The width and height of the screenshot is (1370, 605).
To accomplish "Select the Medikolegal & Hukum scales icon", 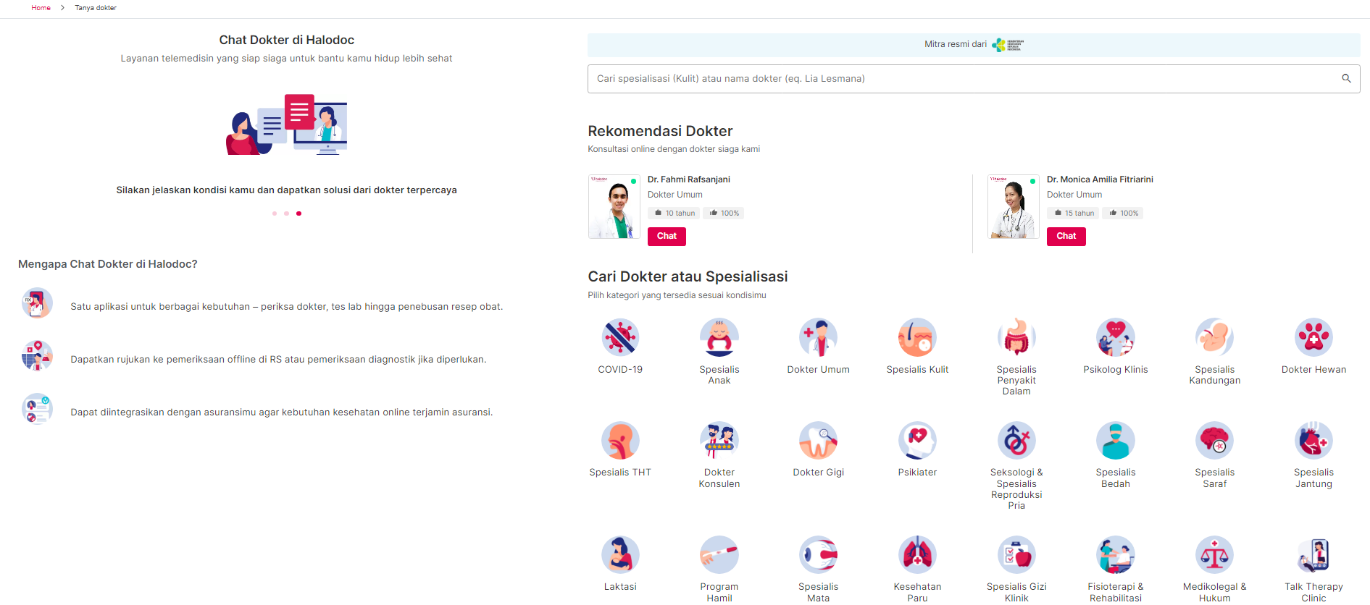I will (1214, 554).
